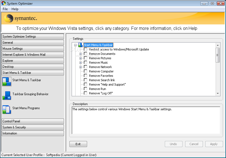The height and width of the screenshot is (158, 226).
Task: Click inside the Description text box
Action: pyautogui.click(x=146, y=120)
